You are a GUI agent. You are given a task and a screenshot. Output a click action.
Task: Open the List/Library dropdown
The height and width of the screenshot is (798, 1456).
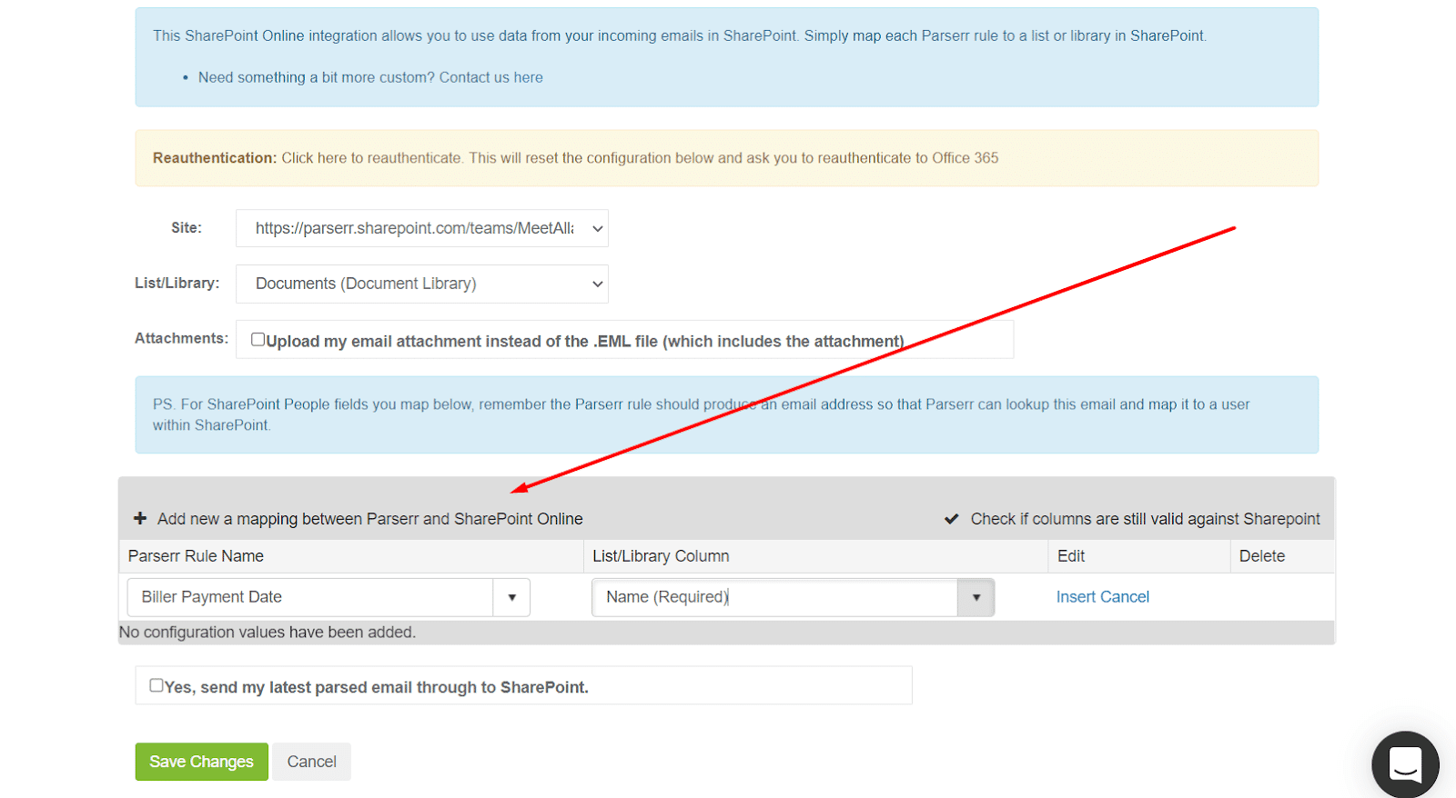tap(422, 284)
